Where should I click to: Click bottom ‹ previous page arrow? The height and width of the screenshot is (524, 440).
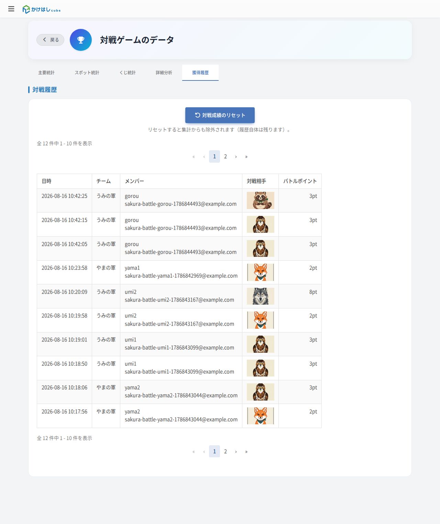pos(204,451)
